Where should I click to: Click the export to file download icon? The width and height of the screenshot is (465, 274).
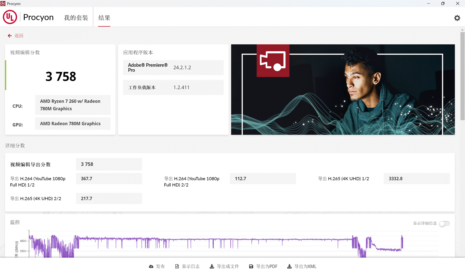(212, 266)
